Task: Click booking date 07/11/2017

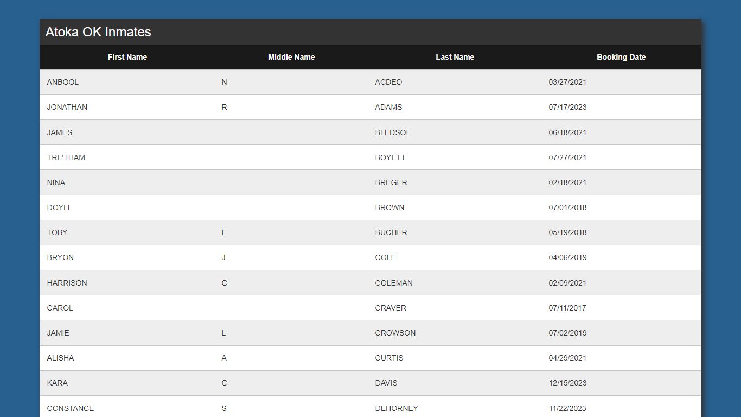Action: (x=567, y=308)
